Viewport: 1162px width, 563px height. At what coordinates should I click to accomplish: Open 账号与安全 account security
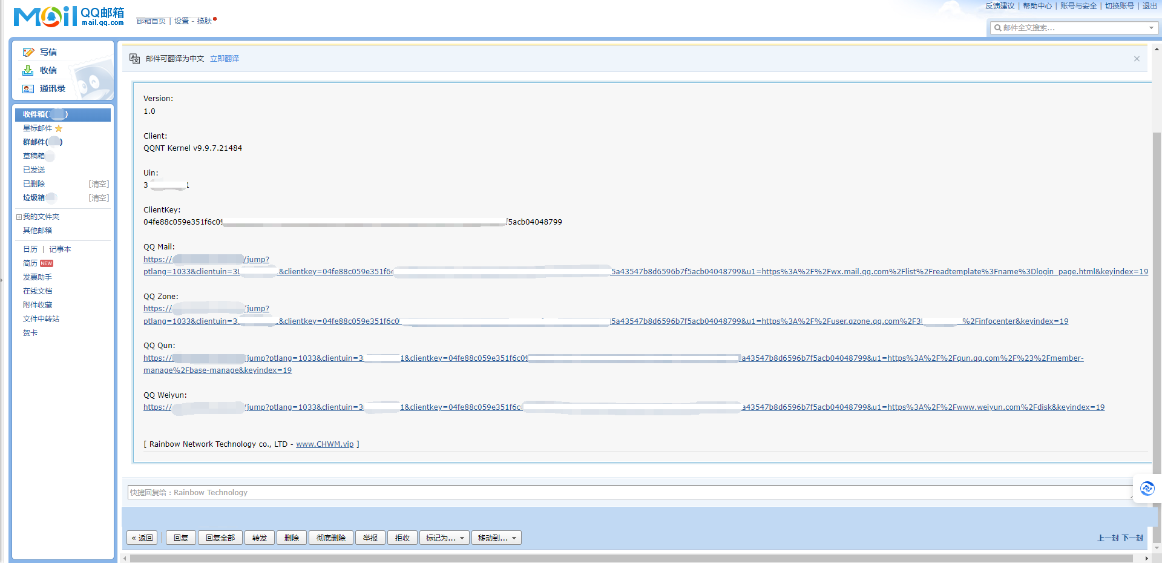coord(1078,6)
